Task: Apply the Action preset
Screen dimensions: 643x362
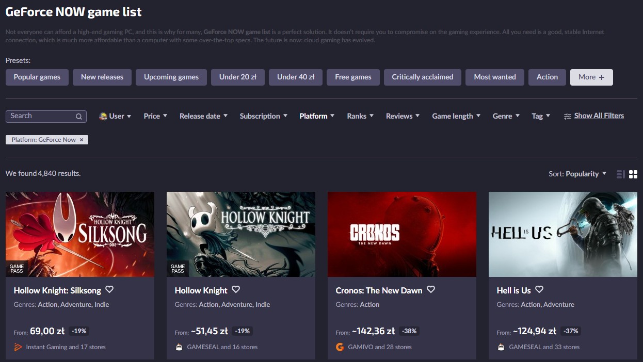Action: tap(547, 77)
